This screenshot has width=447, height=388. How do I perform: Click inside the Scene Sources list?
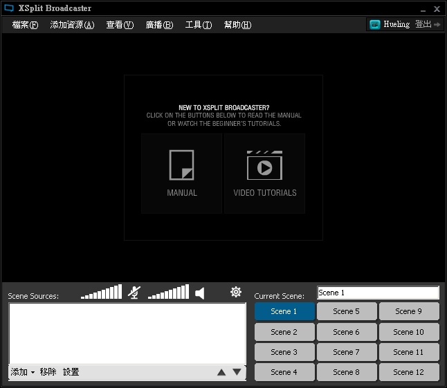point(127,333)
